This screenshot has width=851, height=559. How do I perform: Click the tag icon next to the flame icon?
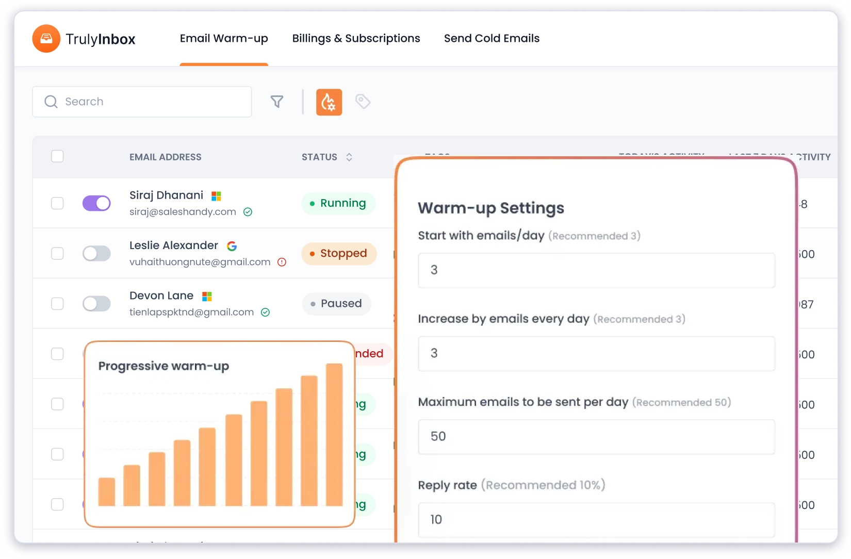pos(363,101)
